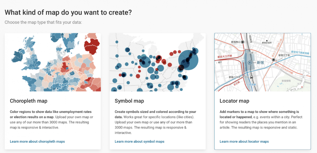The width and height of the screenshot is (317, 153).
Task: Visit Learn more about locator maps link
Action: (244, 141)
